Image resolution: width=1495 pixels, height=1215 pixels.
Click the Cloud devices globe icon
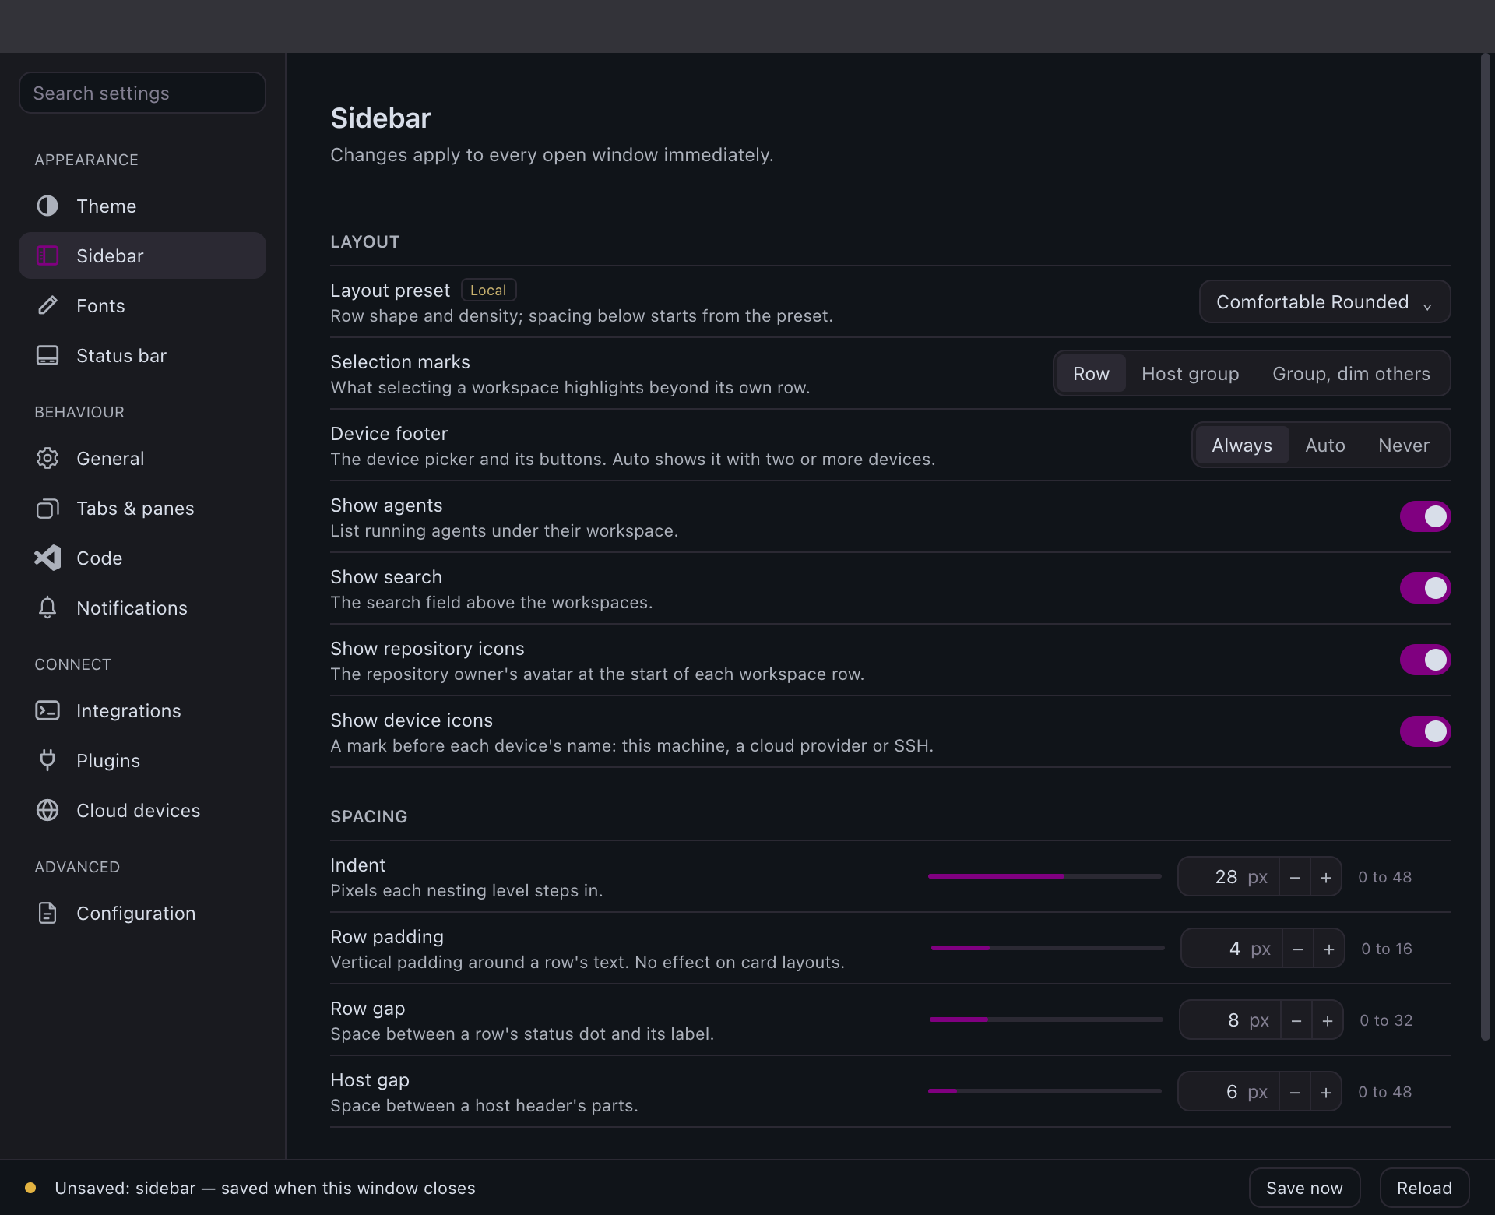[x=47, y=810]
